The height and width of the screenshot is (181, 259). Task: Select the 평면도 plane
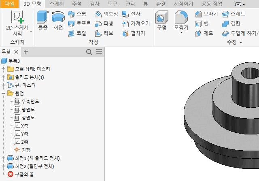24,109
